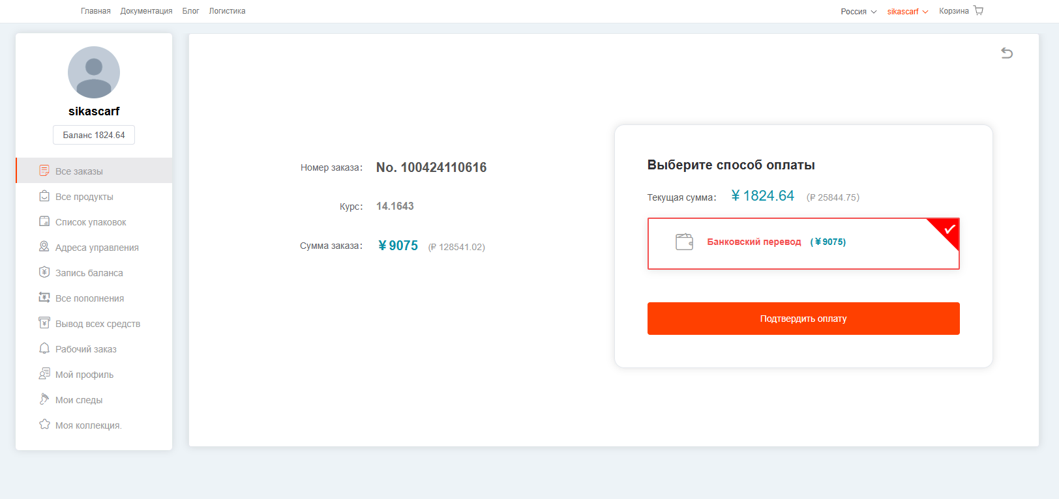Open the Блог link in top navigation
The image size is (1059, 499).
(190, 11)
